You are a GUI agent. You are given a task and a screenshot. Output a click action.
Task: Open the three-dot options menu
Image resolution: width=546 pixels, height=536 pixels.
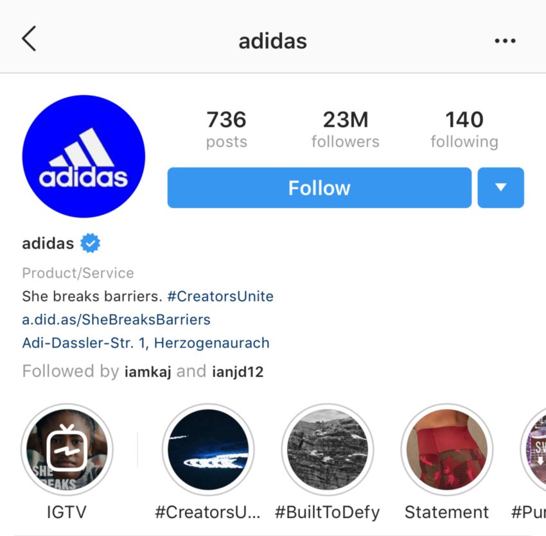tap(505, 41)
